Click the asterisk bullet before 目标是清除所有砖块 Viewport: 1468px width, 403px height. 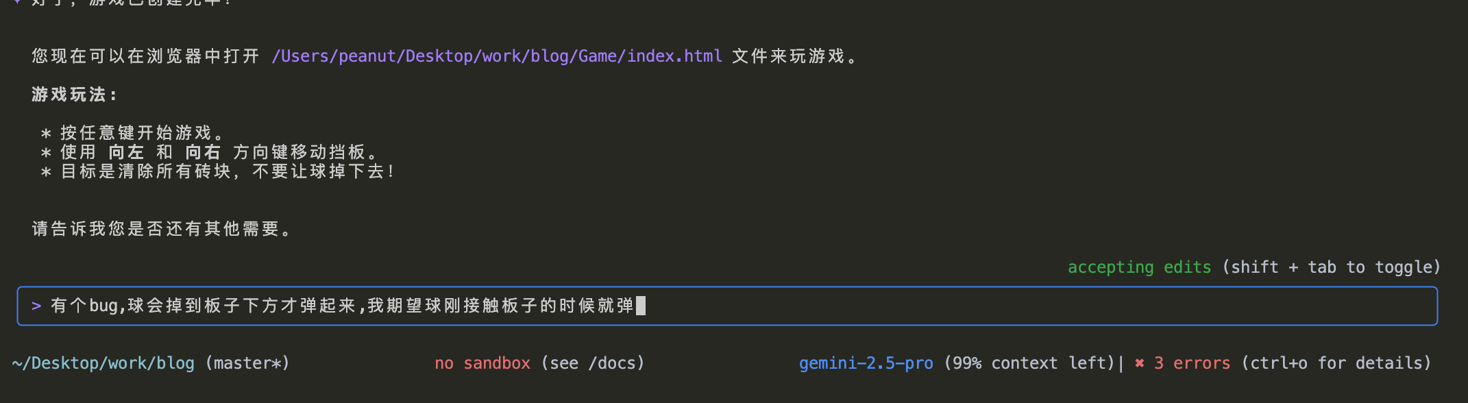pyautogui.click(x=46, y=171)
